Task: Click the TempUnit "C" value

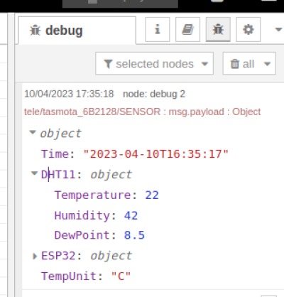Action: [x=121, y=276]
